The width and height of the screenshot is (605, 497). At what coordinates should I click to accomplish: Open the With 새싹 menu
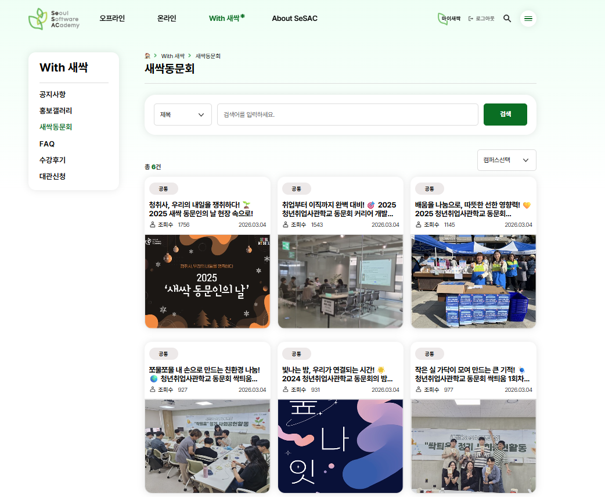(x=227, y=18)
